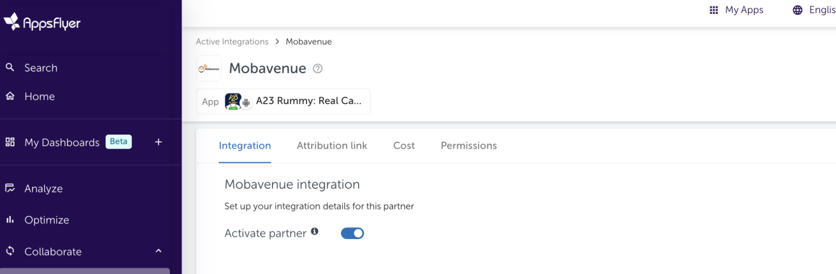Open help icon next to Mobavenue title
Screen dimensions: 836x274
[318, 68]
